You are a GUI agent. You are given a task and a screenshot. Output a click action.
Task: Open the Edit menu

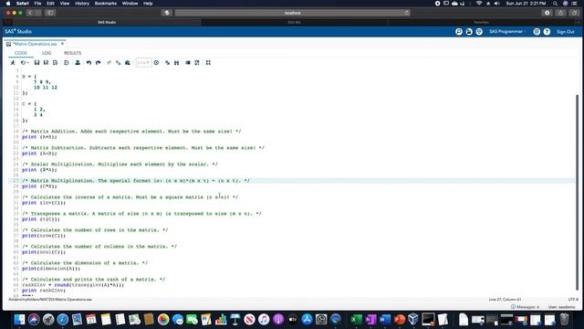(x=50, y=4)
